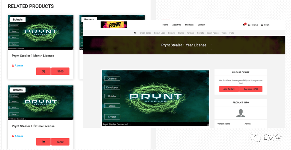Select the Fulls category
Screen dimensions: 291x150
click(x=232, y=33)
